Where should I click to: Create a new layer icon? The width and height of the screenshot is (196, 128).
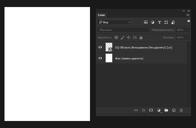(174, 110)
